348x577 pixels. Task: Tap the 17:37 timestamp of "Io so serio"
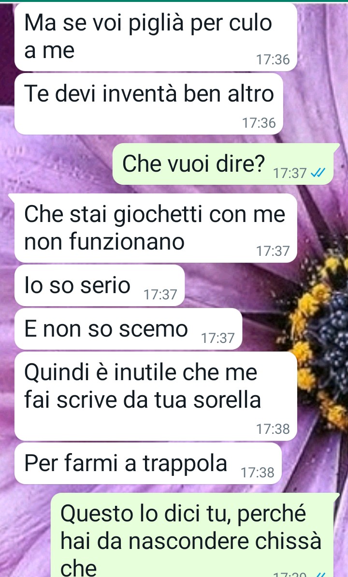[x=160, y=295]
